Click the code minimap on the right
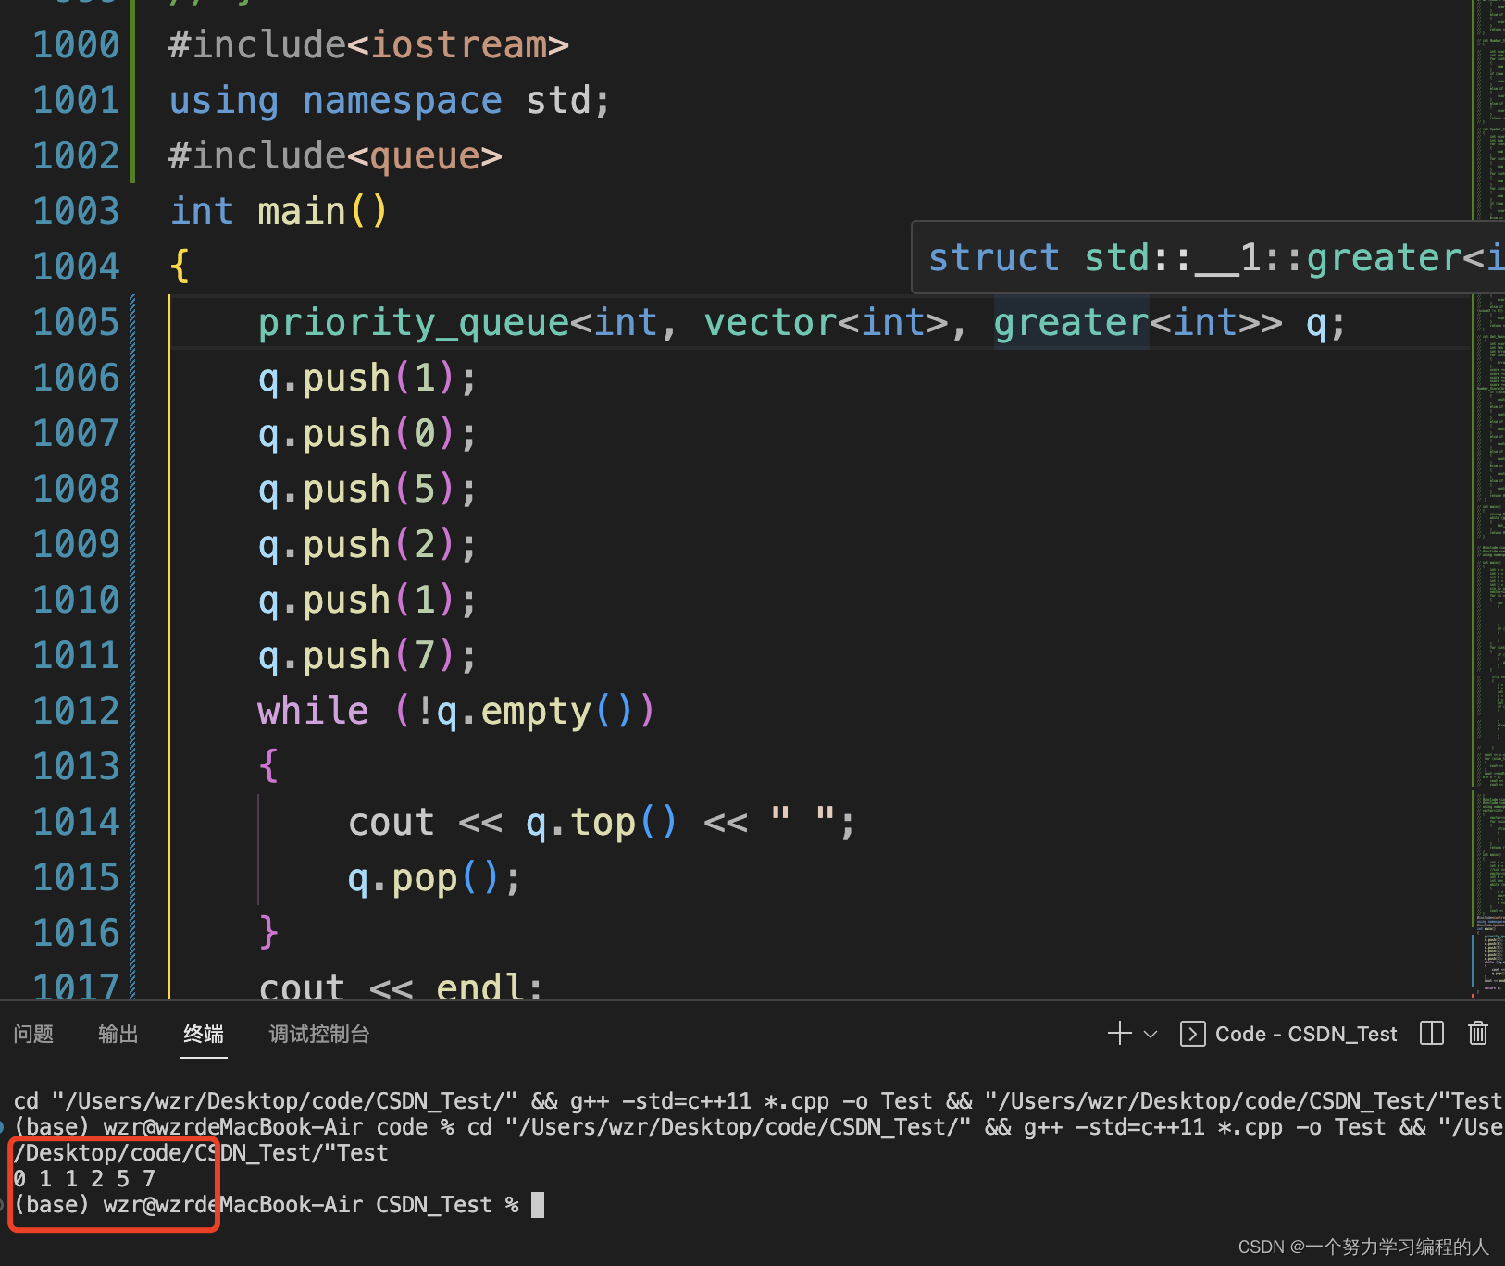The image size is (1505, 1266). (1488, 500)
